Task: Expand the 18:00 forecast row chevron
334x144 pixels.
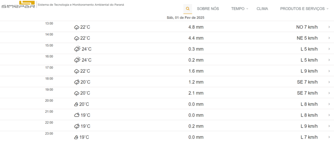Action: pyautogui.click(x=329, y=82)
